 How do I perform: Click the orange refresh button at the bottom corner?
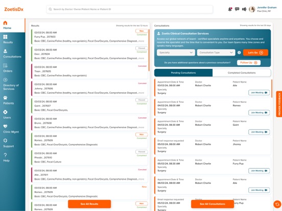277,204
